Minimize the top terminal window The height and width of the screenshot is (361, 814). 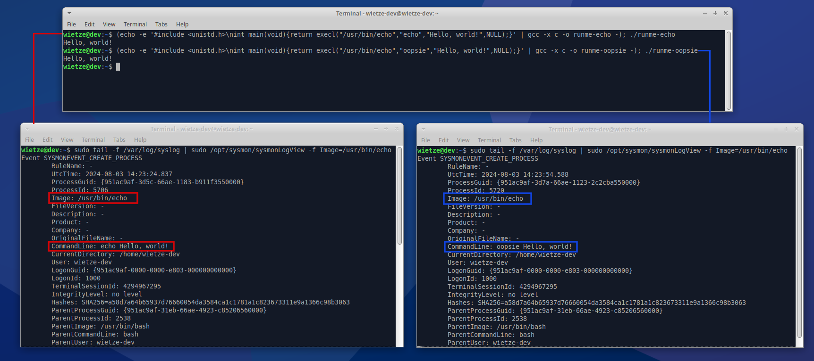(705, 13)
